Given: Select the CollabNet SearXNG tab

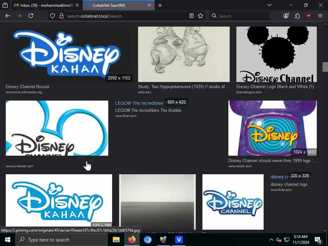Looking at the screenshot, I should [119, 5].
